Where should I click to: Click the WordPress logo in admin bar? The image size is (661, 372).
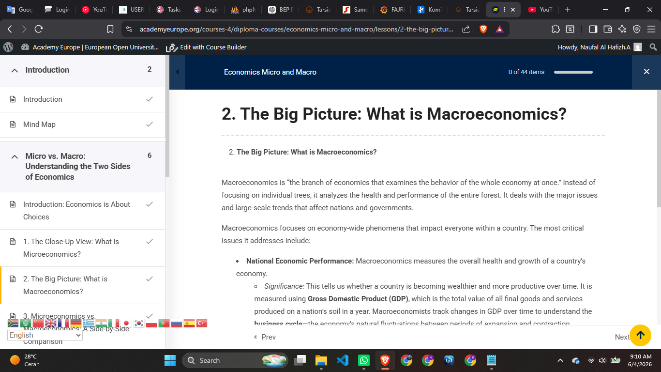8,47
